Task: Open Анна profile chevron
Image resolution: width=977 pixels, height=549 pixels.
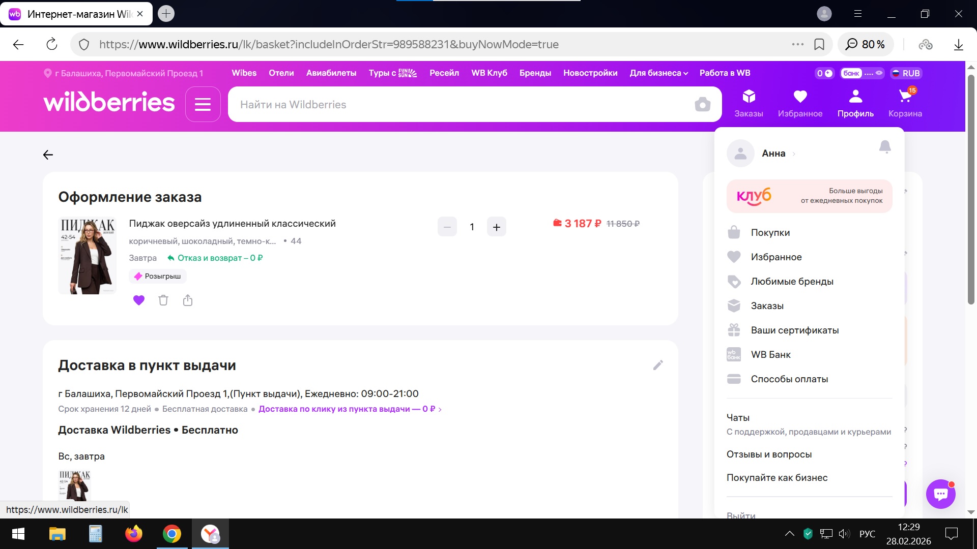Action: (x=793, y=154)
